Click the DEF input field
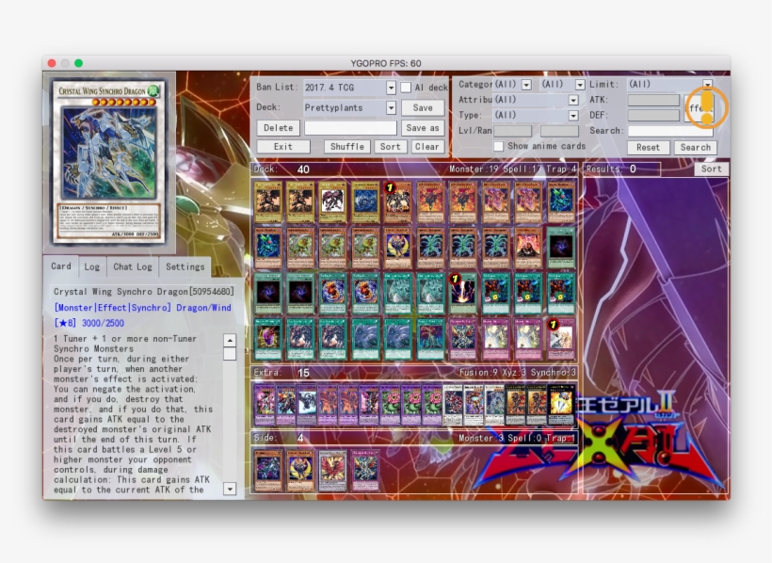 pos(653,115)
